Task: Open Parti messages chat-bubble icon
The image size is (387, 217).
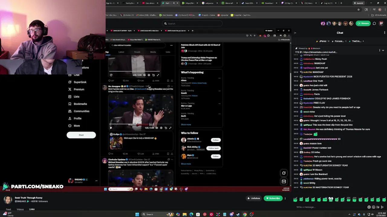Action: point(374,23)
